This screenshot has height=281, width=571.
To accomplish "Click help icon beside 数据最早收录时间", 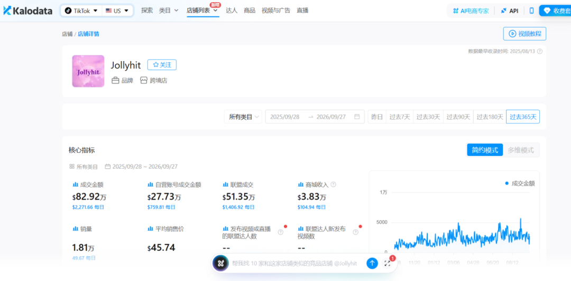I will click(x=540, y=51).
